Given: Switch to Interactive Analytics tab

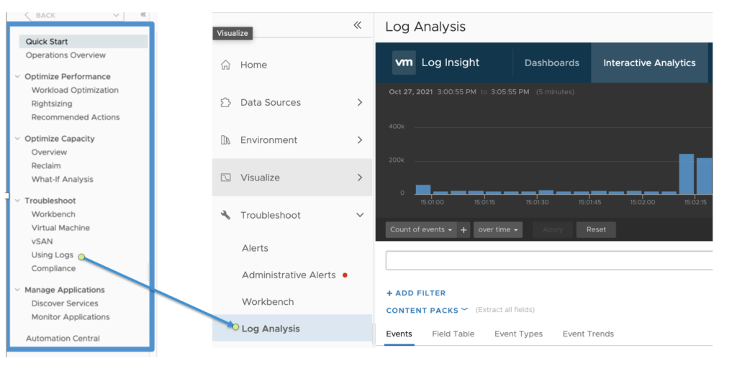Looking at the screenshot, I should coord(649,63).
